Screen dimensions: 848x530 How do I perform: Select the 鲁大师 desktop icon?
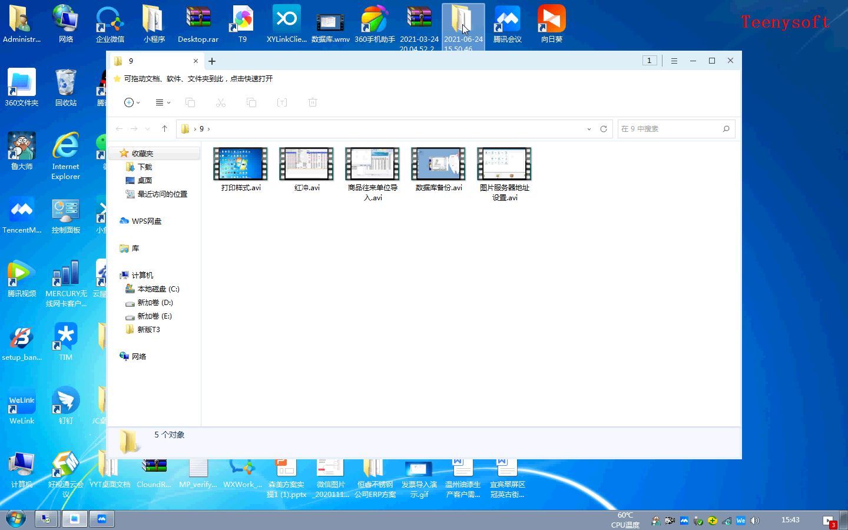[22, 151]
